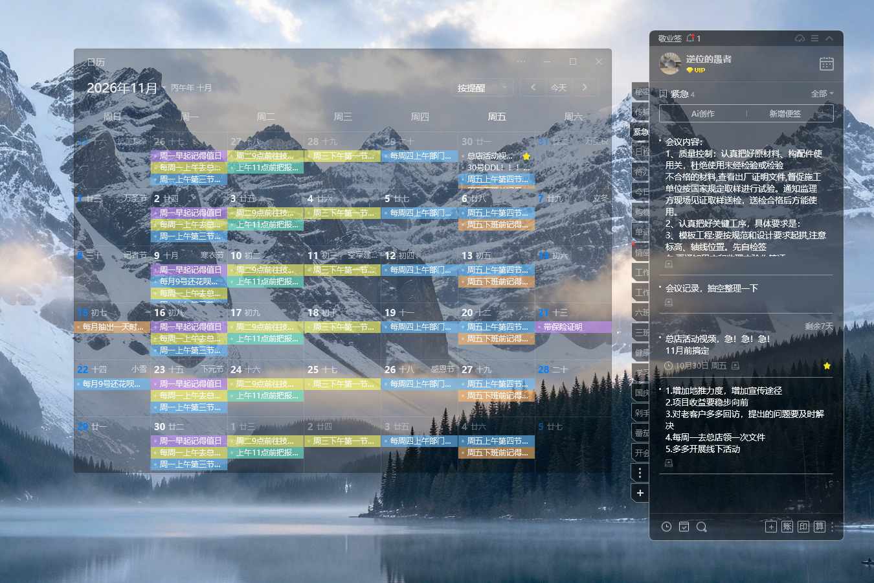
Task: Click the 今天 button in the calendar
Action: click(559, 87)
